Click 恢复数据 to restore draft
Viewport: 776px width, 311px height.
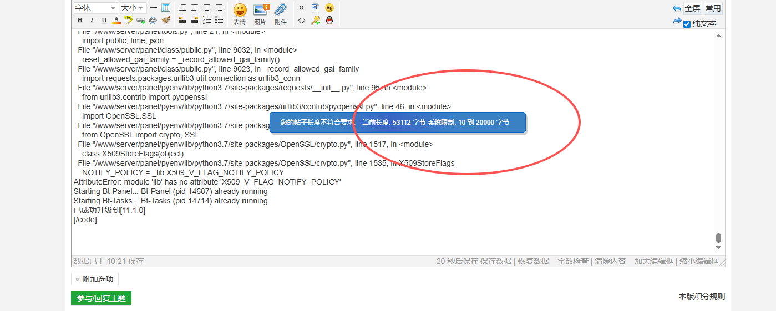point(533,261)
